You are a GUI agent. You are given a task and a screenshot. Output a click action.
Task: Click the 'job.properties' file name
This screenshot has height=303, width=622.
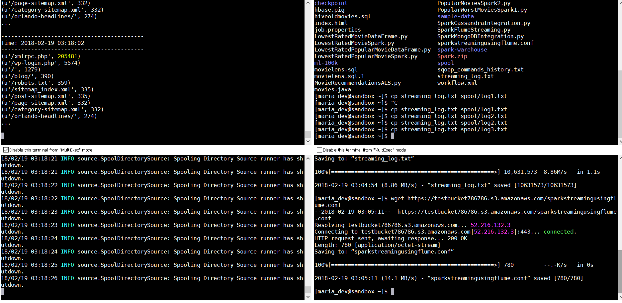tap(338, 30)
